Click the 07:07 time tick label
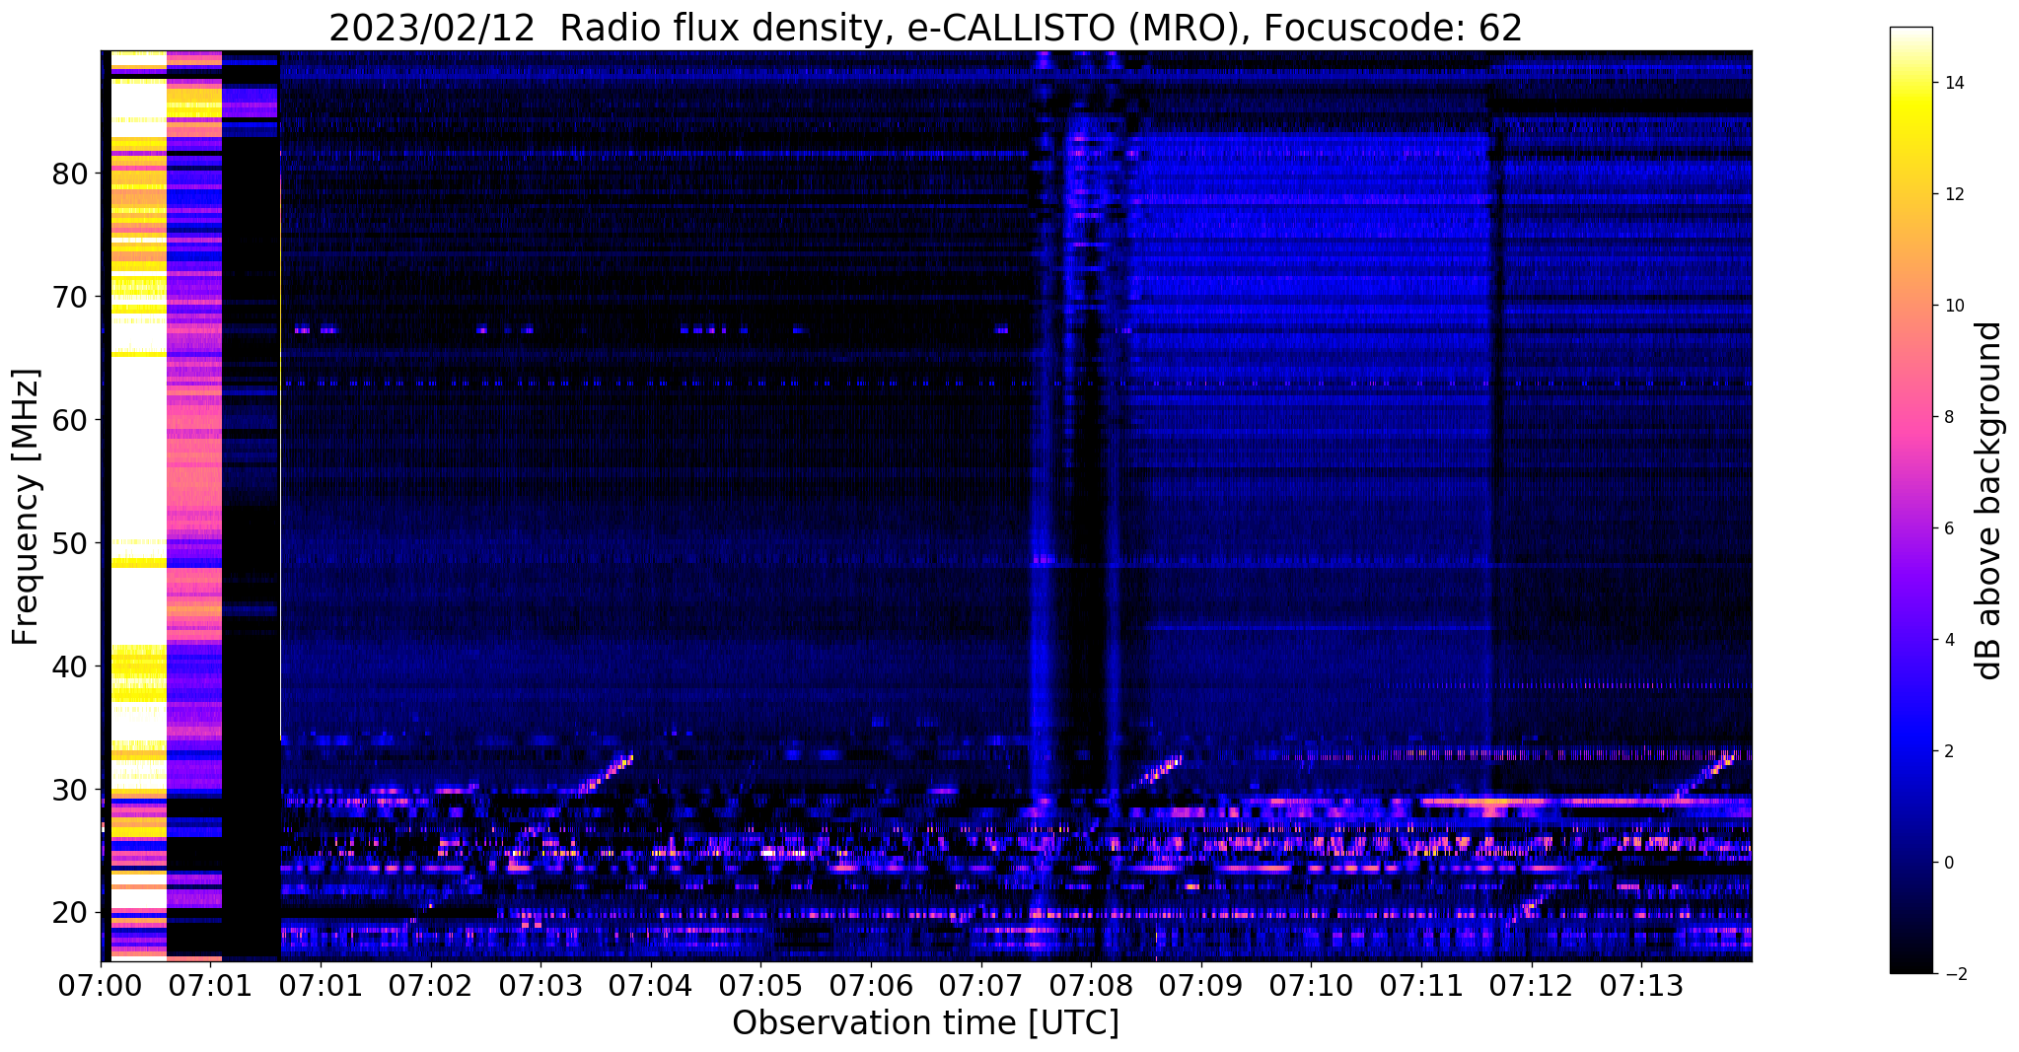The width and height of the screenshot is (2019, 1052). click(981, 985)
